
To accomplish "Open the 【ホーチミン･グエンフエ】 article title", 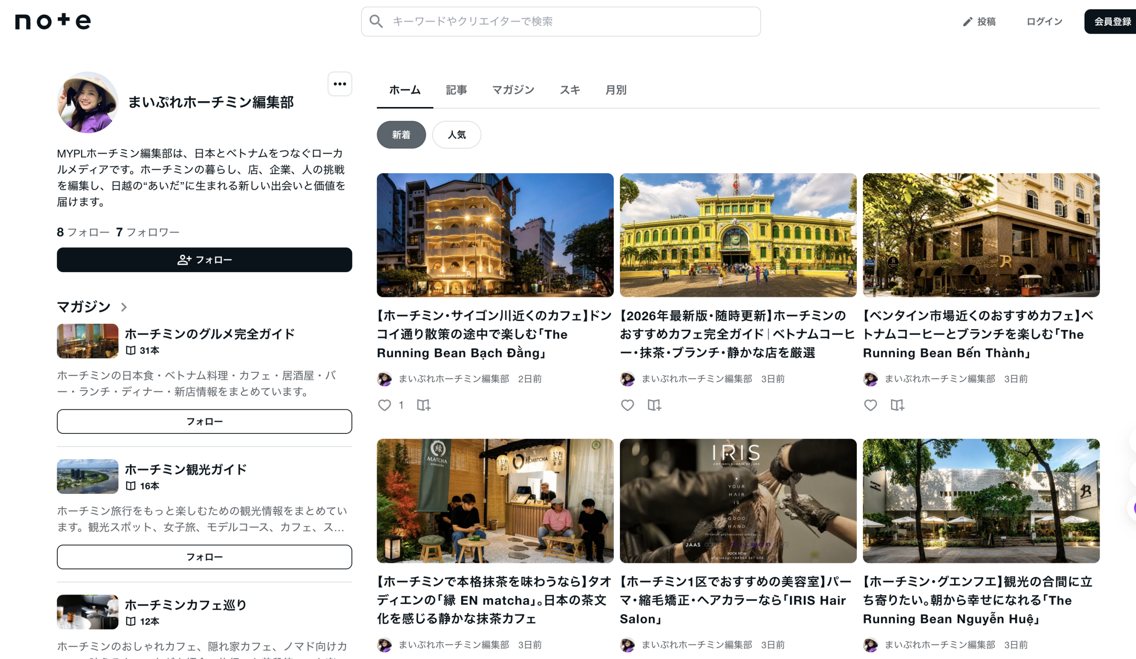I will click(x=978, y=600).
